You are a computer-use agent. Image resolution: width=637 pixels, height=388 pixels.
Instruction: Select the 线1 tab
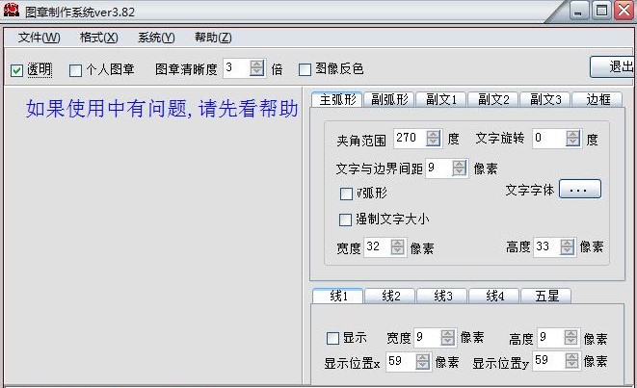point(338,296)
